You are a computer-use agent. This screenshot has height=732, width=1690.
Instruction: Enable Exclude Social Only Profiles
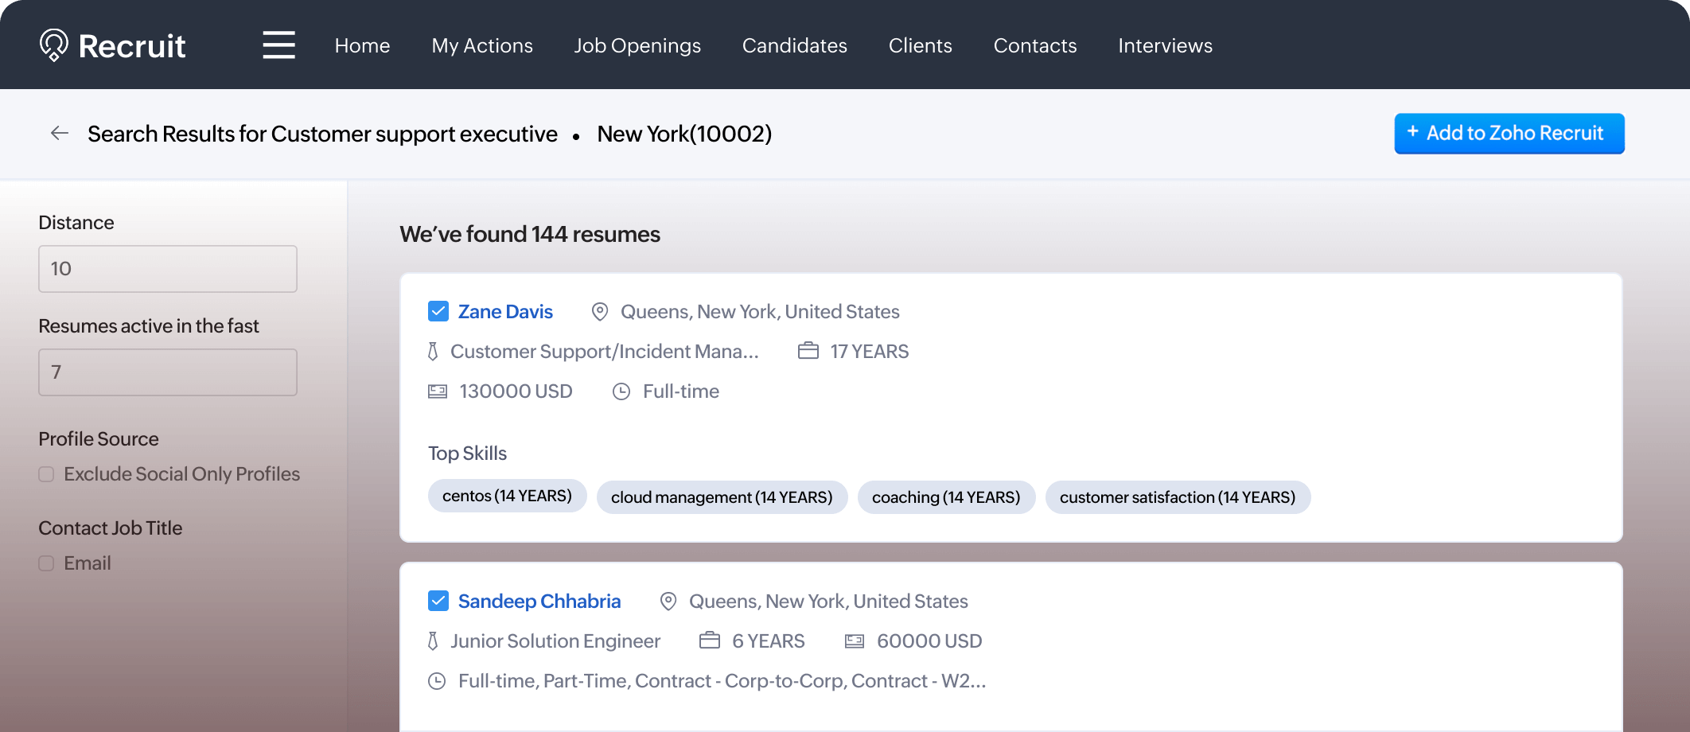point(46,473)
